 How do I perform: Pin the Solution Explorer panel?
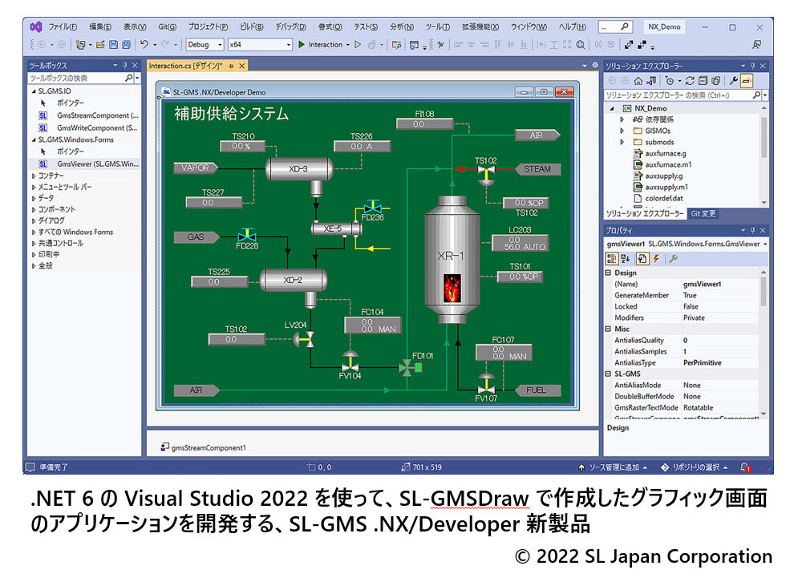(753, 66)
